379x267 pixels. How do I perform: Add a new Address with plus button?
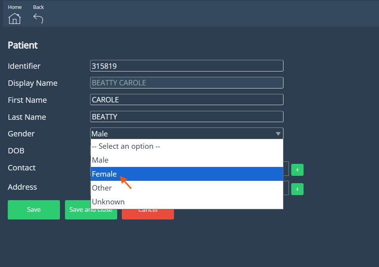tap(297, 189)
